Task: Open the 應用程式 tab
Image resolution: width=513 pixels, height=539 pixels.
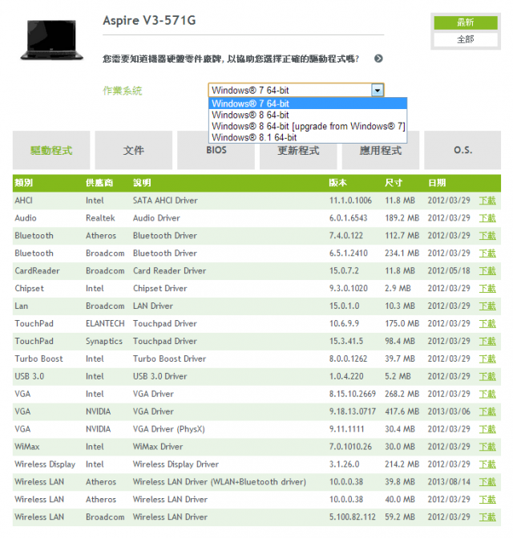Action: coord(381,150)
